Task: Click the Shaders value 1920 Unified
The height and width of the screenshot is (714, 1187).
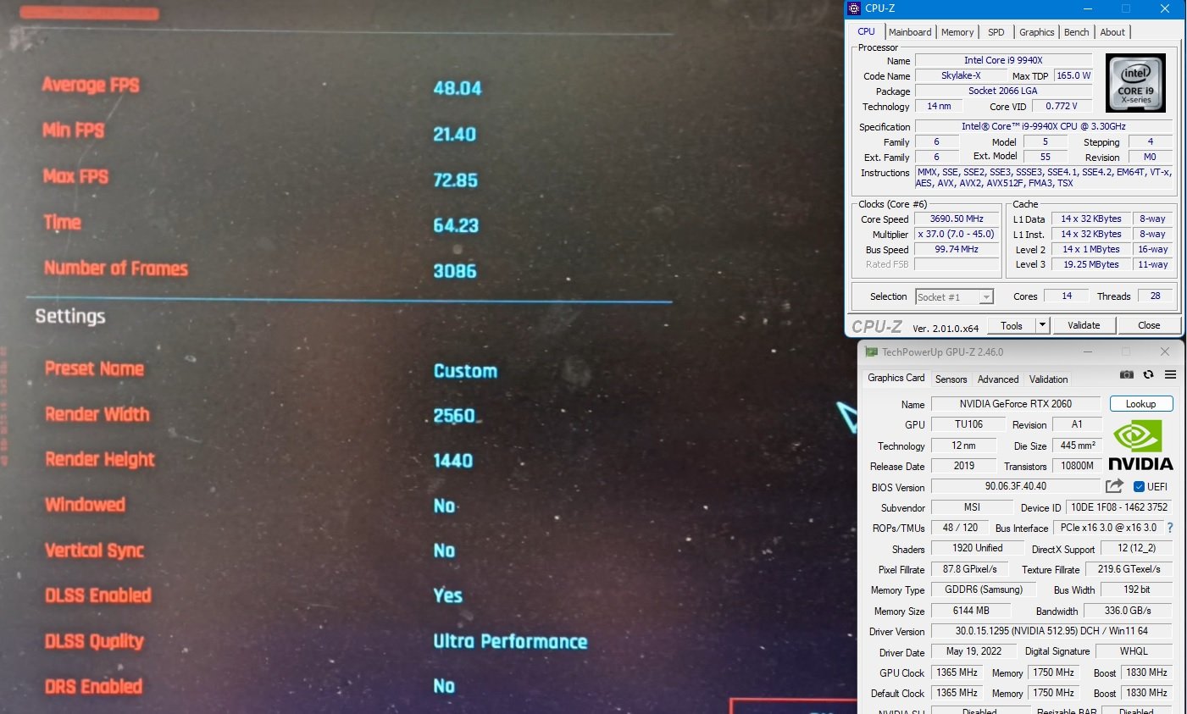Action: click(x=977, y=548)
